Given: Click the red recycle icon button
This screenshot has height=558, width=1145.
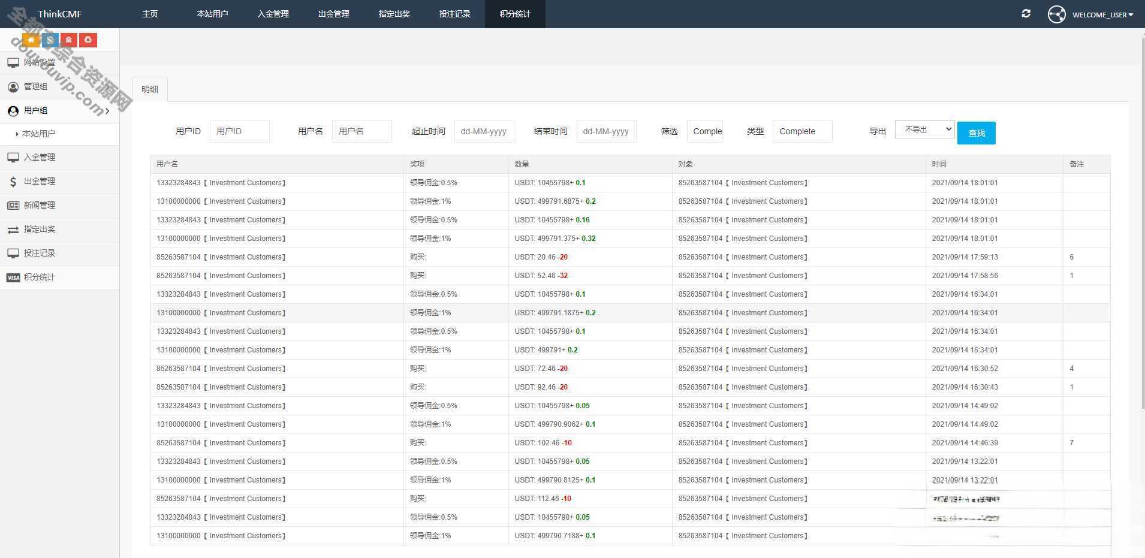Looking at the screenshot, I should [88, 40].
